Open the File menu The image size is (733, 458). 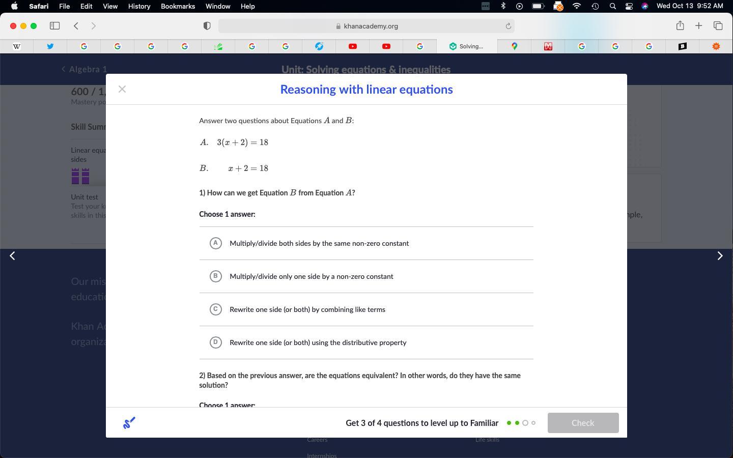point(64,6)
